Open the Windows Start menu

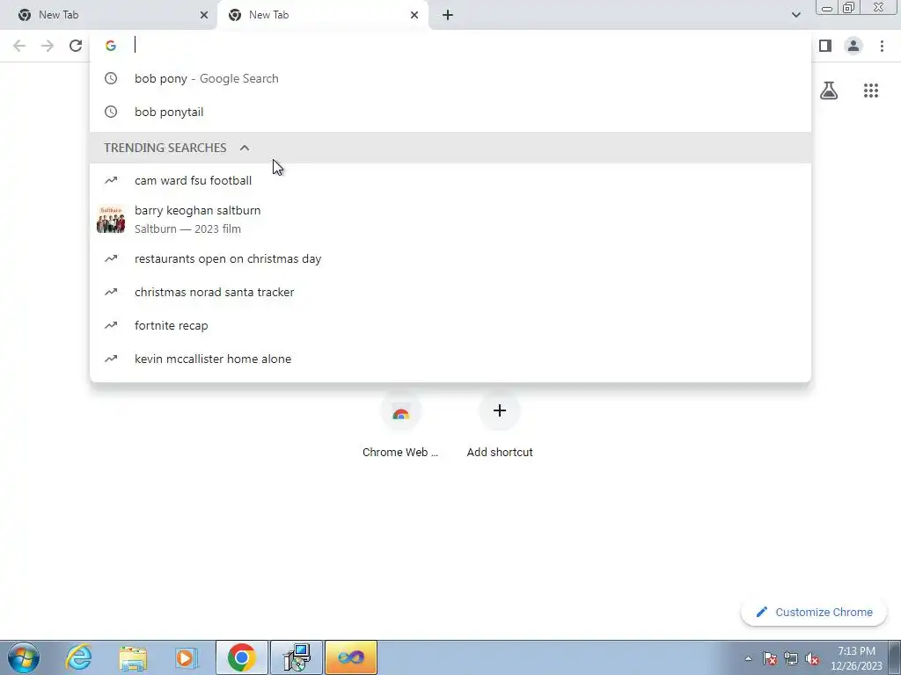(24, 657)
